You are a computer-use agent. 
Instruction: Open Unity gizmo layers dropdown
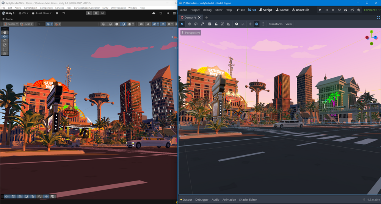(x=170, y=24)
